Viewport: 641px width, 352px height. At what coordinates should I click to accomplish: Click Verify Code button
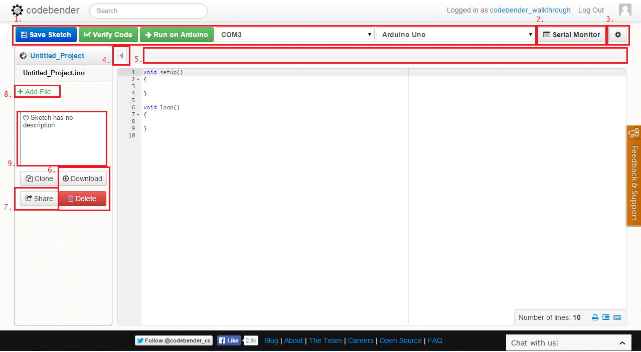(x=108, y=35)
